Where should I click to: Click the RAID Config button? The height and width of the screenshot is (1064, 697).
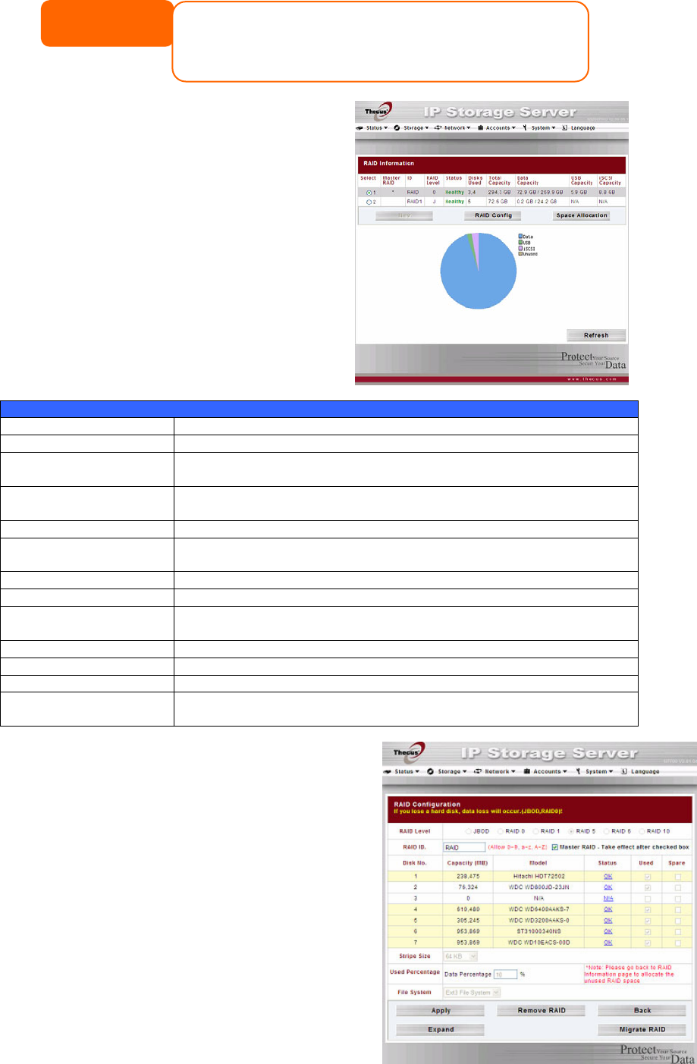[x=493, y=215]
